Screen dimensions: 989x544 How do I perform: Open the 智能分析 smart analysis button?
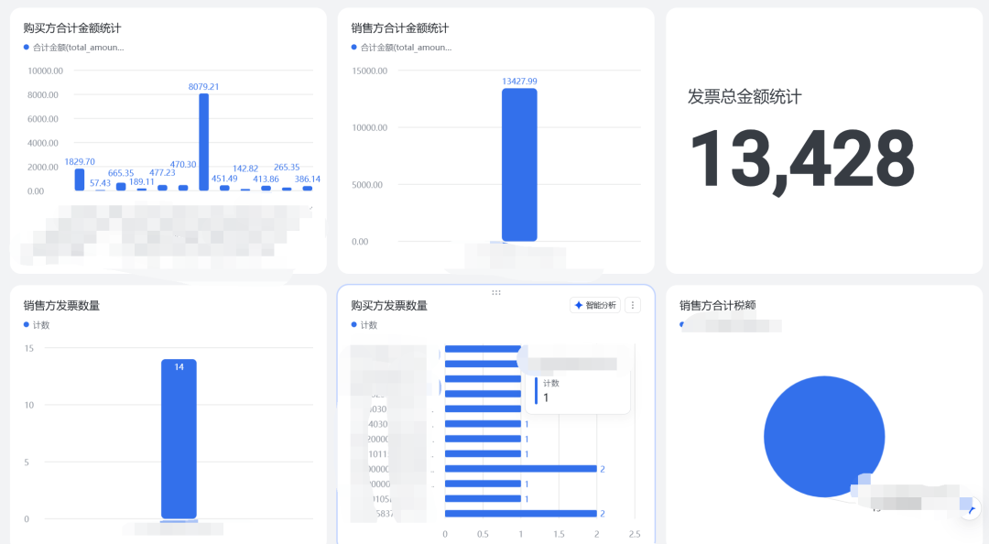click(595, 306)
